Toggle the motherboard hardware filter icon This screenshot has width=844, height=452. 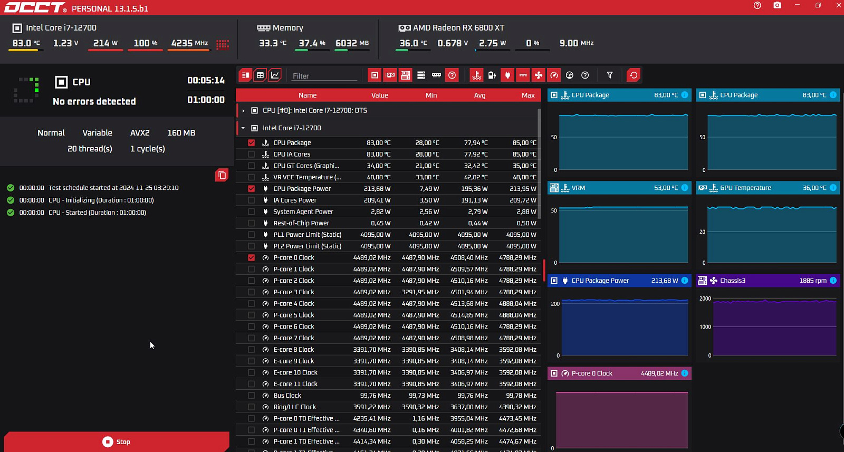[x=406, y=75]
